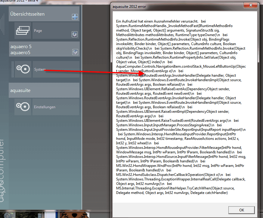Click the 'MS.Internal.Threading.ExceptionFilterHelper.TryCatchWhen' line
263x218 pixels.
pyautogui.click(x=175, y=188)
